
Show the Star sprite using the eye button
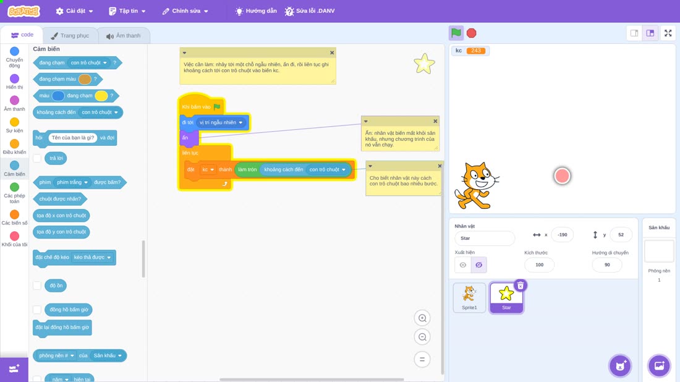coord(463,265)
